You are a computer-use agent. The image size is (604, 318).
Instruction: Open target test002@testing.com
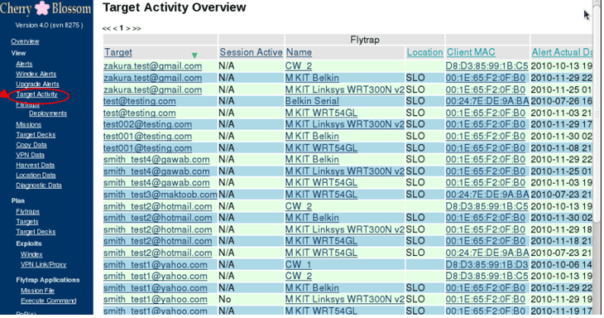pyautogui.click(x=147, y=124)
